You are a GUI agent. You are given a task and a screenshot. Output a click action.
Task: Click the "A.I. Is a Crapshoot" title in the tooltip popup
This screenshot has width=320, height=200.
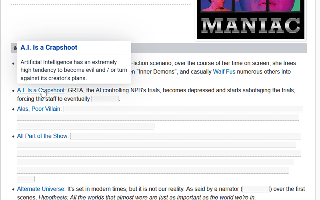click(x=49, y=47)
